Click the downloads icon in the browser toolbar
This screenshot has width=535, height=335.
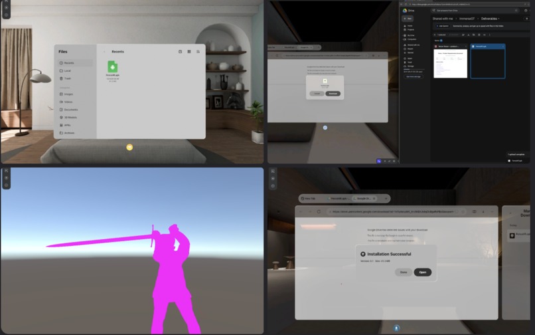point(483,211)
